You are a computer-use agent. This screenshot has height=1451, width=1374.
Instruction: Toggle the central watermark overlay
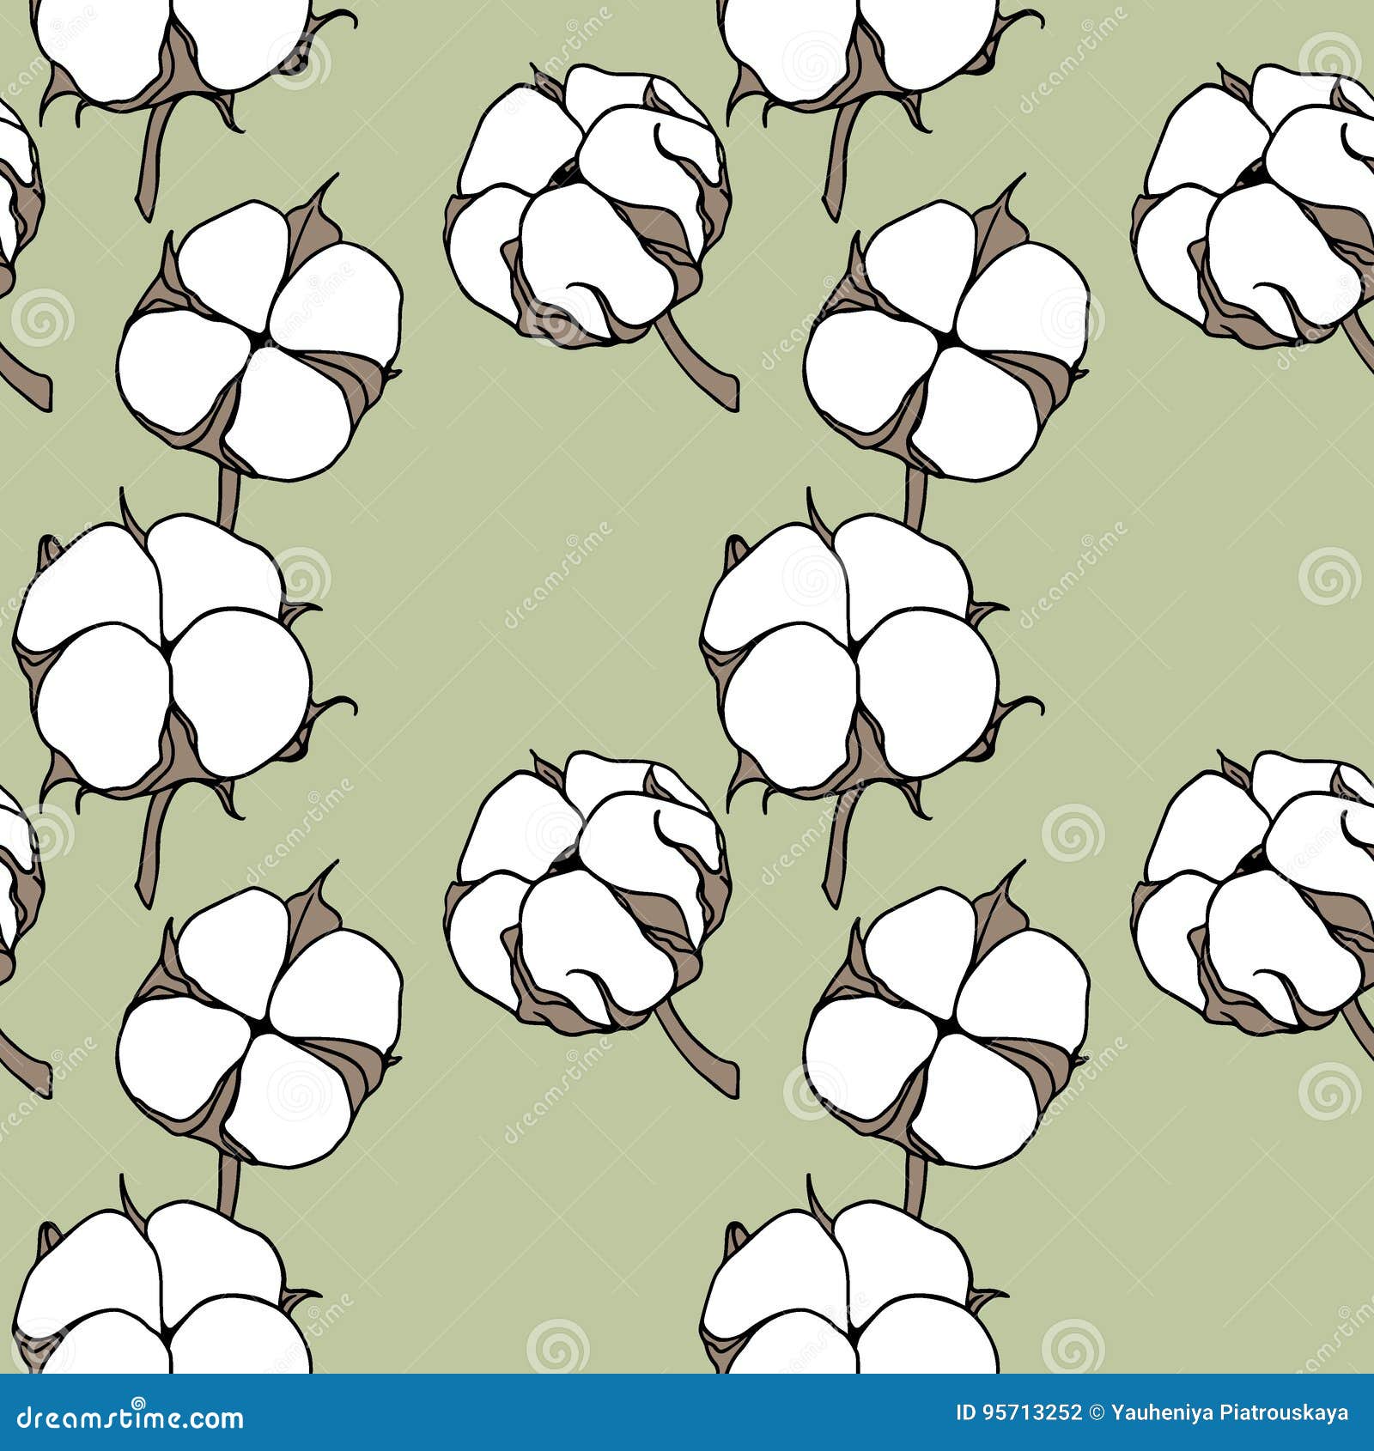pos(687,725)
